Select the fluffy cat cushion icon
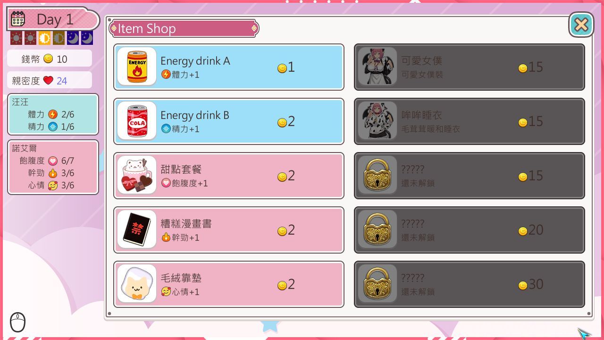This screenshot has width=604, height=340. pos(137,284)
